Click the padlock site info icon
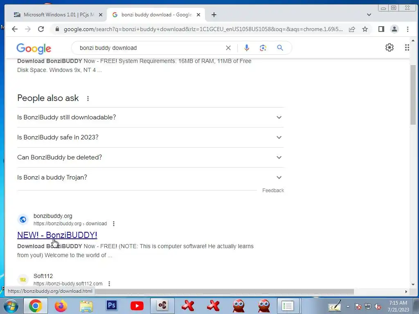 [57, 29]
